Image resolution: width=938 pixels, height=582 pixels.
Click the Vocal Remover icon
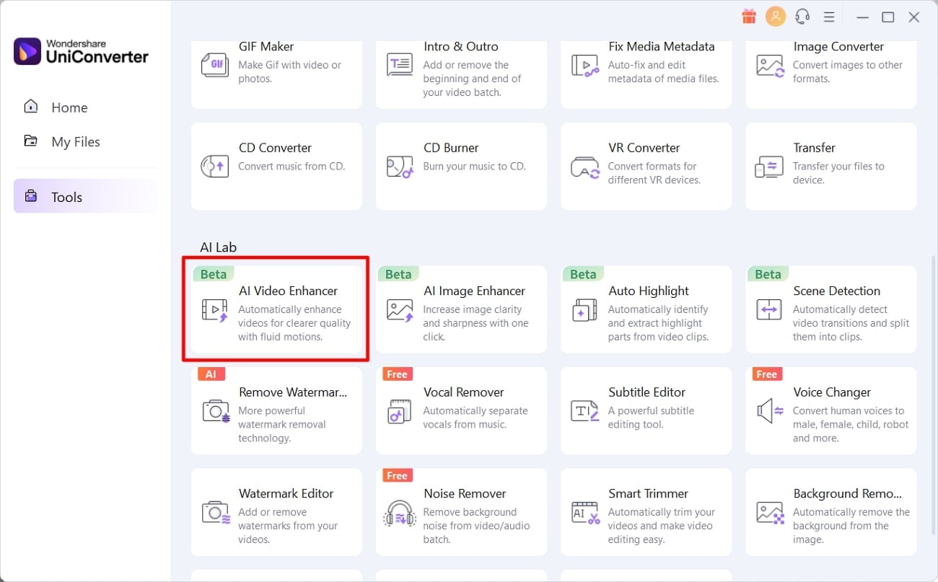point(400,411)
